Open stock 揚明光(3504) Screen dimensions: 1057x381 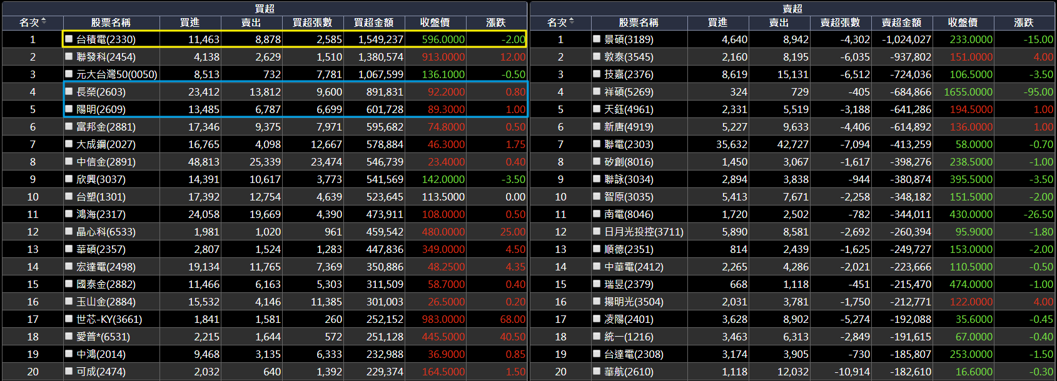[634, 302]
